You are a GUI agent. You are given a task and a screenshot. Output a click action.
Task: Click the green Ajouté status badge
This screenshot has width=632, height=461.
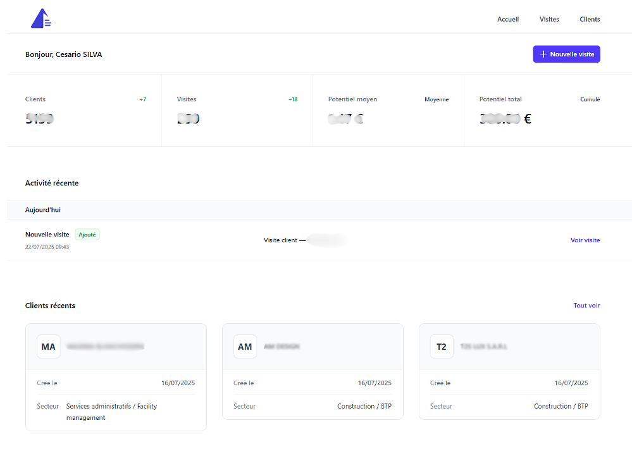click(87, 235)
